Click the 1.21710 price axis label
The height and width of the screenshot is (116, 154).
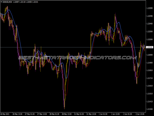[149, 78]
